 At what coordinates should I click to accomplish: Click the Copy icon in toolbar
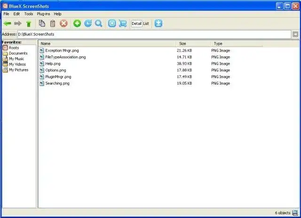(42, 23)
